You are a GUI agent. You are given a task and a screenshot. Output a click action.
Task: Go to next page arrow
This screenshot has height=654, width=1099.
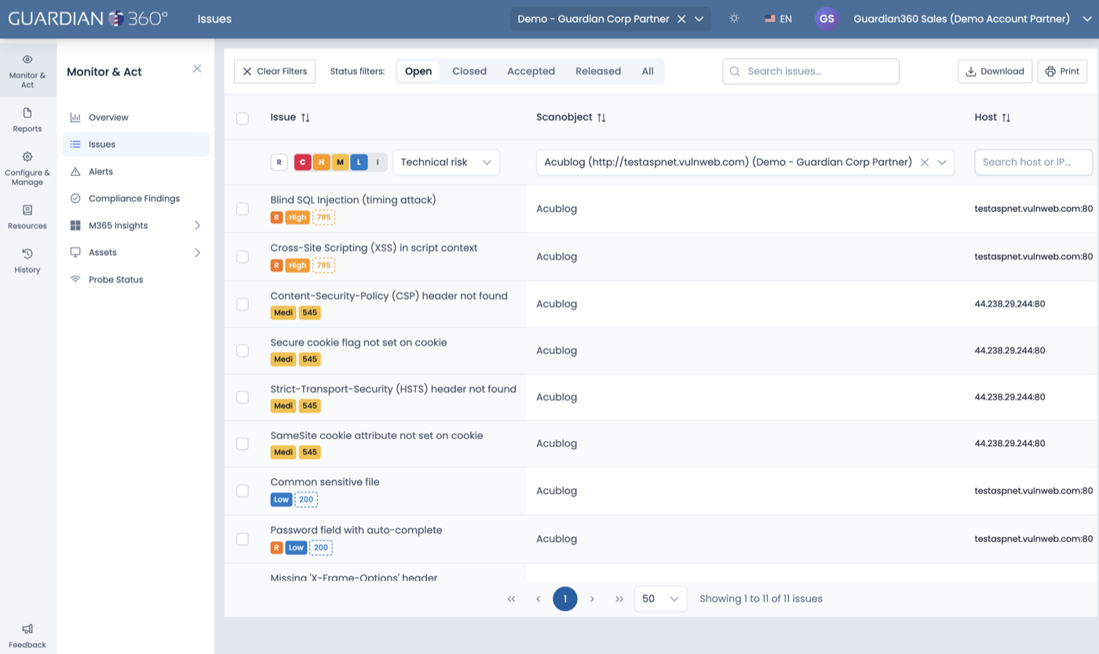[x=592, y=599]
